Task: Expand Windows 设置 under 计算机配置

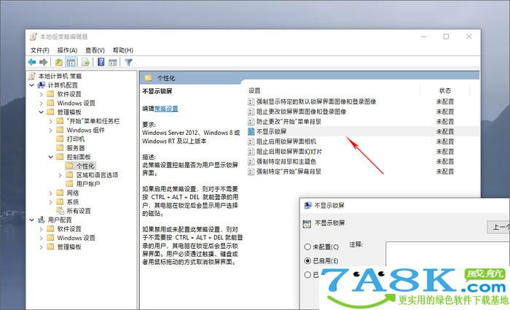Action: tap(42, 104)
